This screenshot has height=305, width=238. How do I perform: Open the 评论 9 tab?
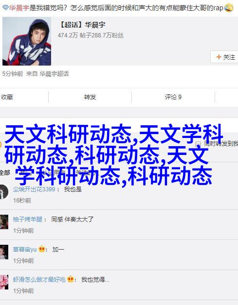(x=173, y=97)
